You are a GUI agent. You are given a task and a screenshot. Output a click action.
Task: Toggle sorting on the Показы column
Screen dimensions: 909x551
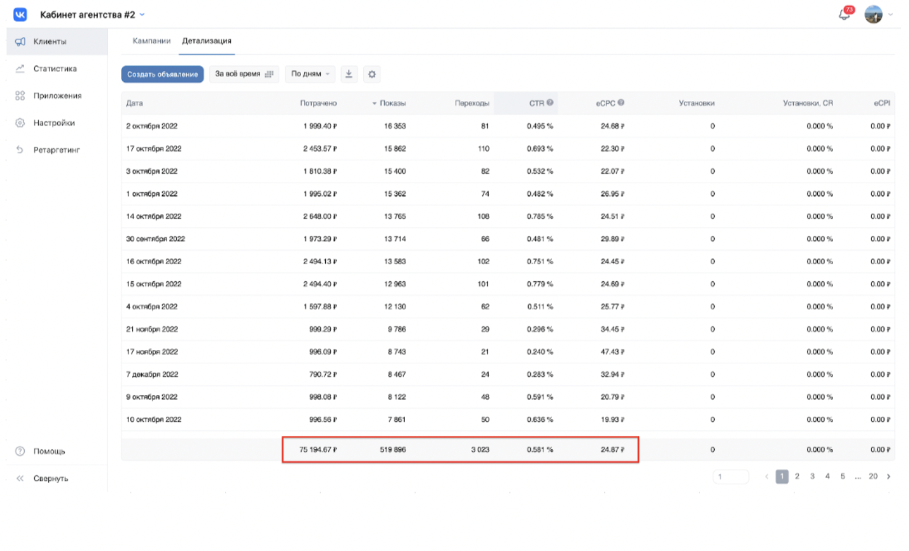point(389,103)
